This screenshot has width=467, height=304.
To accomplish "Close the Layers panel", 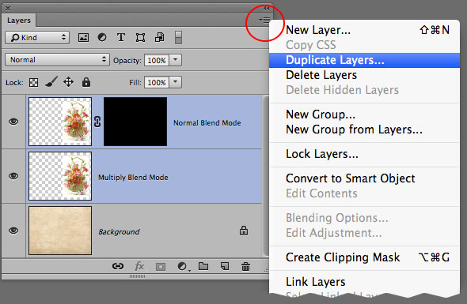I will 8,9.
